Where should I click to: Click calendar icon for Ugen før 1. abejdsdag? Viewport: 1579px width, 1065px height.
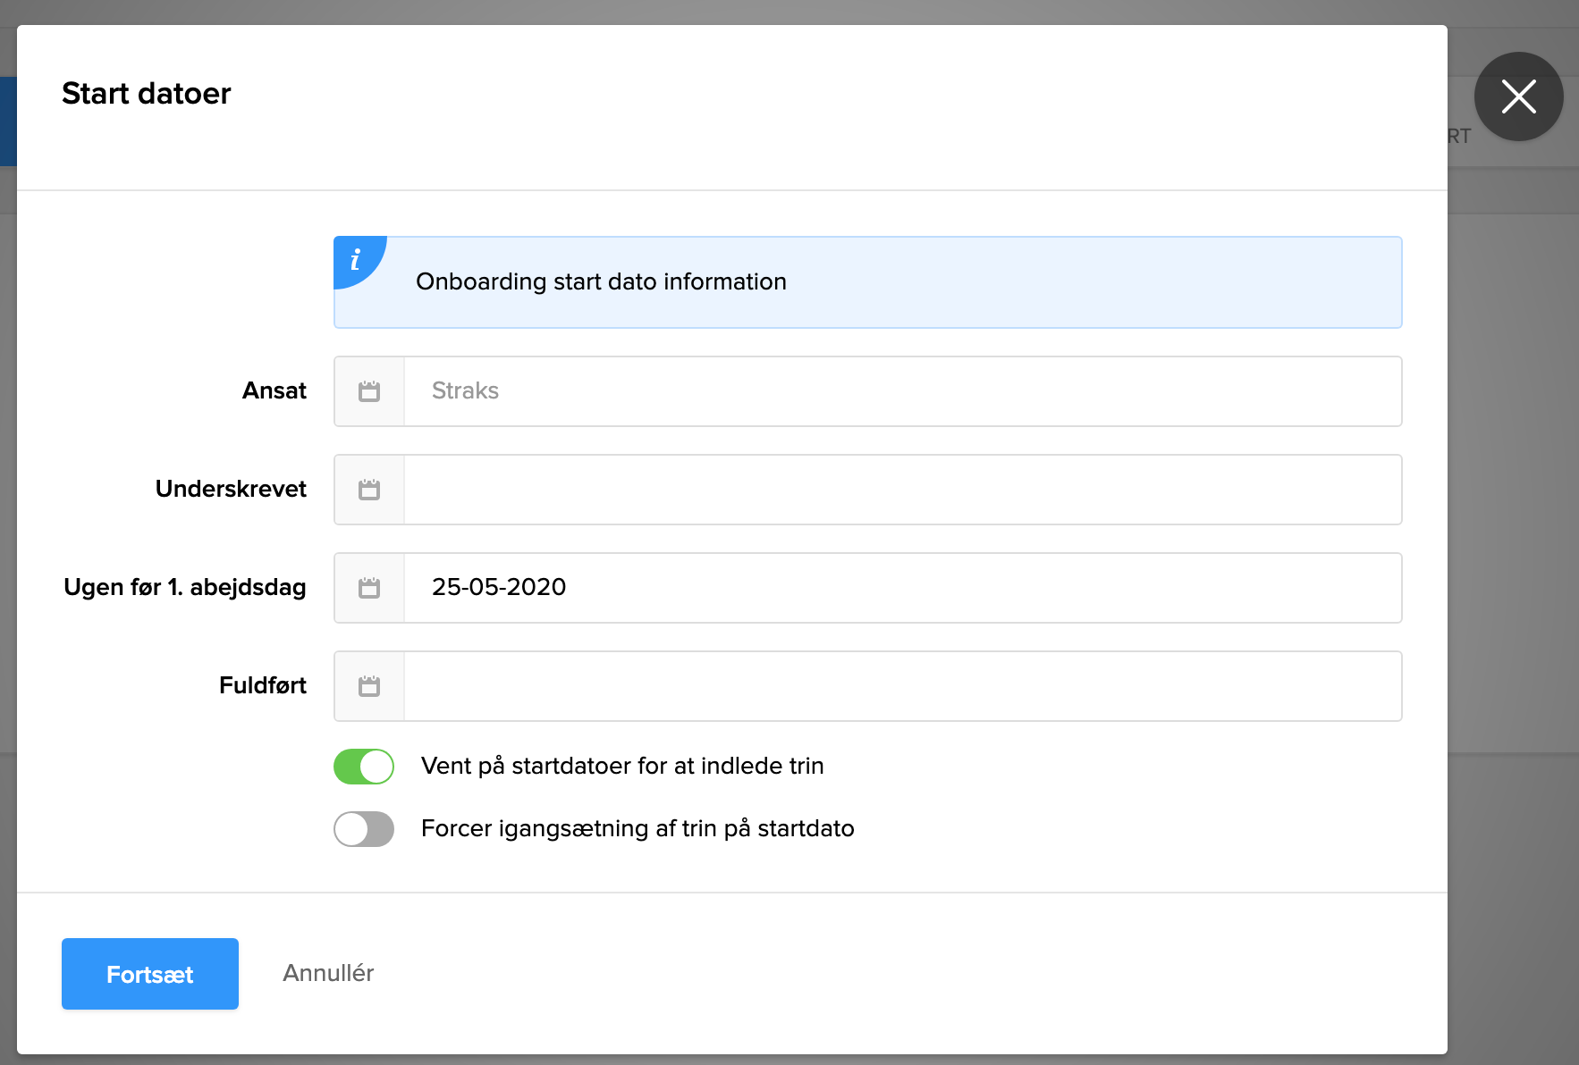369,588
